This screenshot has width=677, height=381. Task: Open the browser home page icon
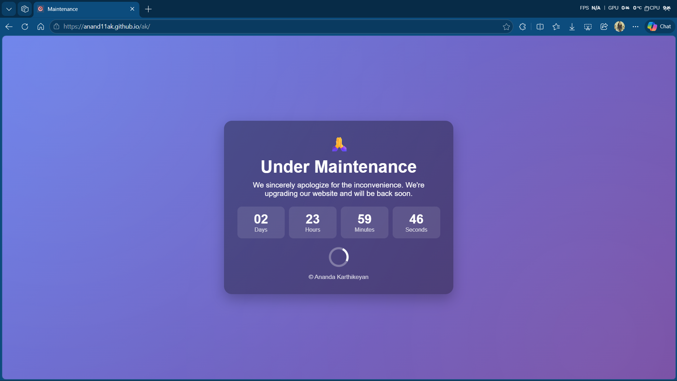pyautogui.click(x=41, y=26)
